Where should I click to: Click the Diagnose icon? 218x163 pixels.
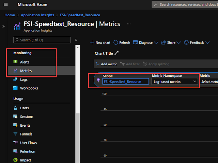pos(135,42)
